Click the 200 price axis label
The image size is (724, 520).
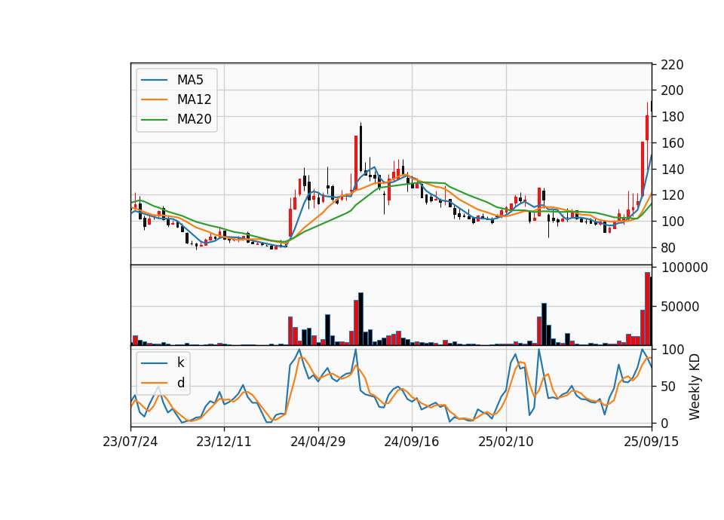(x=672, y=90)
